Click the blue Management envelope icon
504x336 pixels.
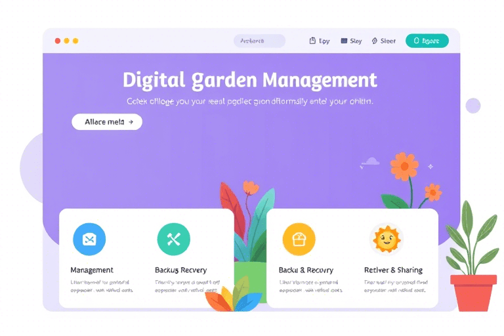point(89,239)
